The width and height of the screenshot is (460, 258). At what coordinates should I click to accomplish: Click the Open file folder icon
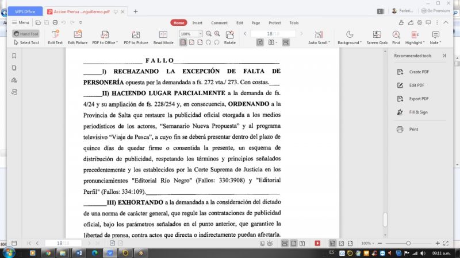click(x=38, y=22)
